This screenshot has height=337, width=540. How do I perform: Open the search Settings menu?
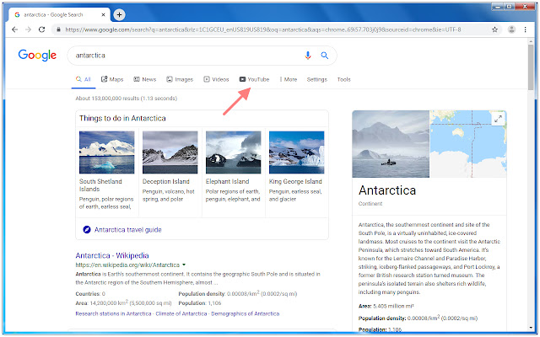tap(317, 79)
